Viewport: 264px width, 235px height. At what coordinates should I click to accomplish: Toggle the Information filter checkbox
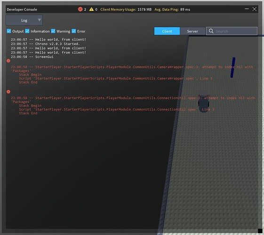pyautogui.click(x=27, y=31)
